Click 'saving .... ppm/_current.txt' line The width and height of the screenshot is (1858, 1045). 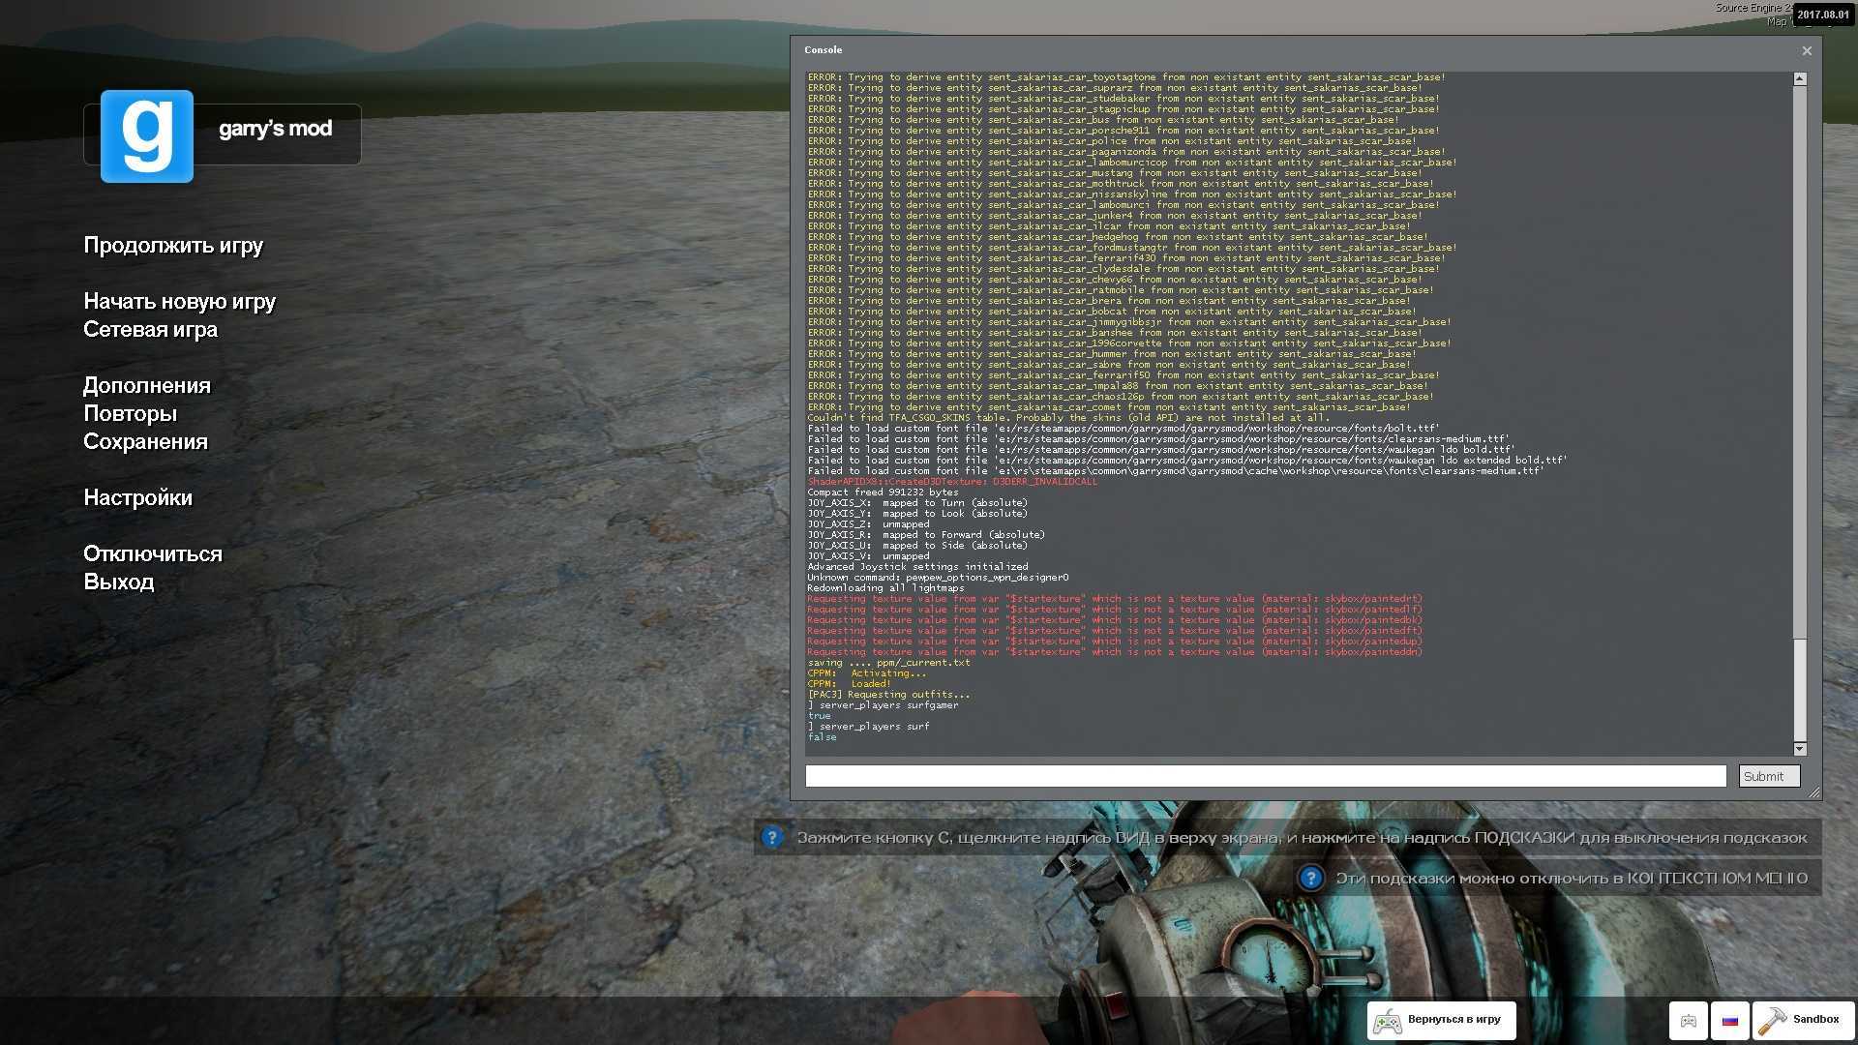[x=888, y=663]
